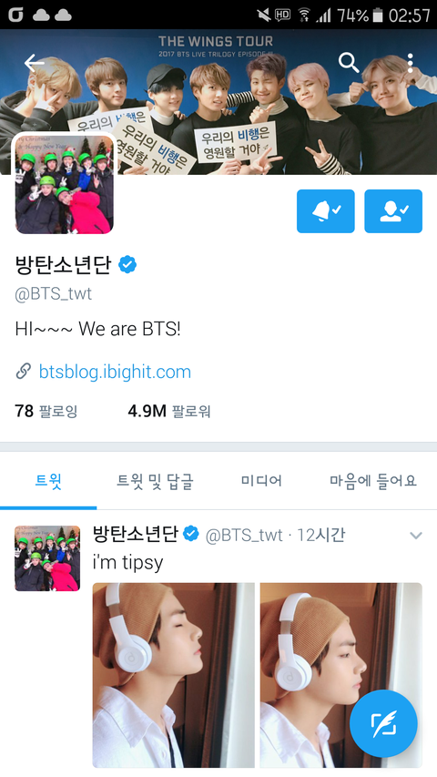437x777 pixels.
Task: Switch to the 트윗 및 답글 tab
Action: coord(155,481)
